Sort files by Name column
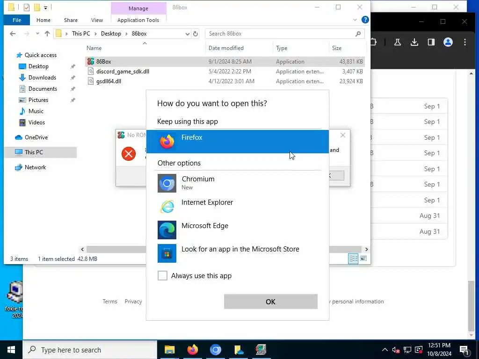This screenshot has height=359, width=479. click(x=94, y=48)
